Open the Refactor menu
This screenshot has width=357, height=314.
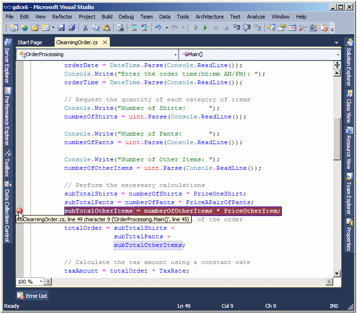[x=62, y=17]
